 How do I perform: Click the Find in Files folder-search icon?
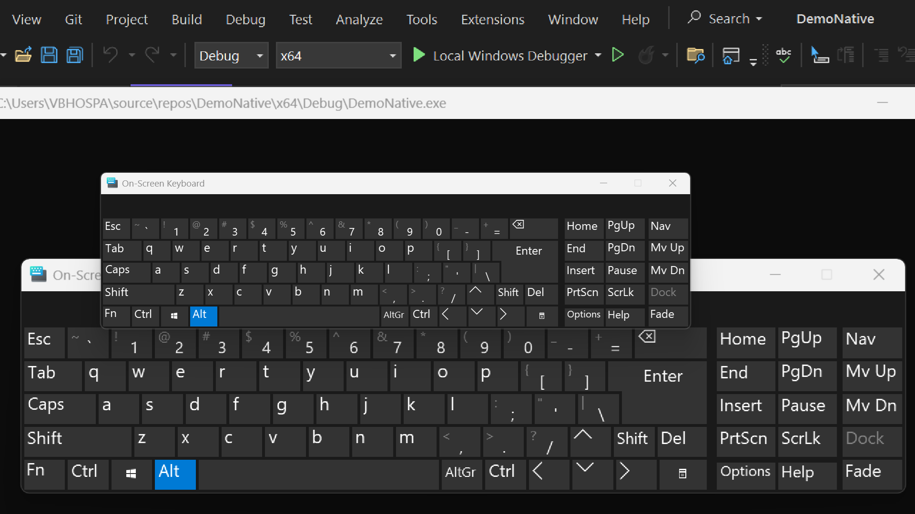coord(695,55)
